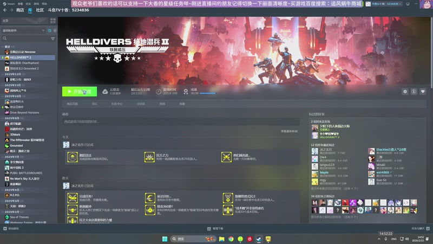Select R.E.P.O. in the game list
This screenshot has height=244, width=433.
coord(14,195)
